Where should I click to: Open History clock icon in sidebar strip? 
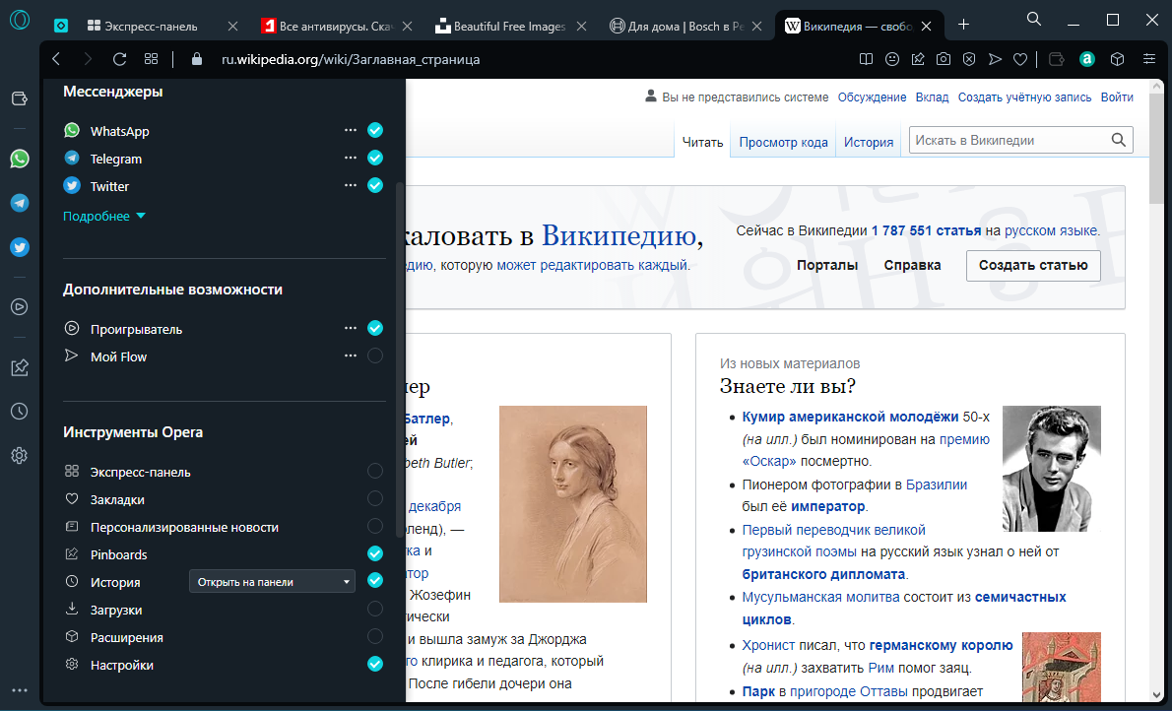(x=20, y=412)
